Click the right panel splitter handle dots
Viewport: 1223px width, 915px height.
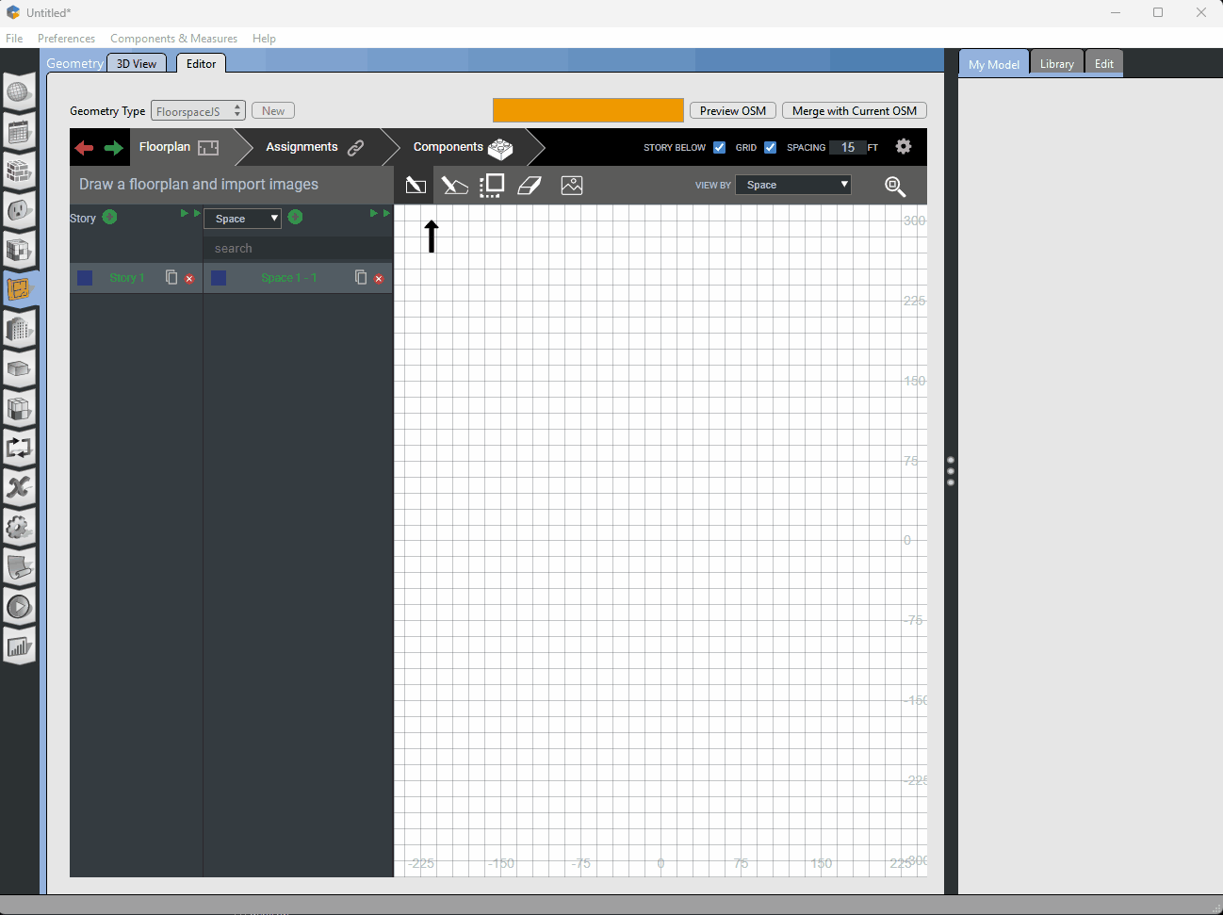pyautogui.click(x=951, y=471)
